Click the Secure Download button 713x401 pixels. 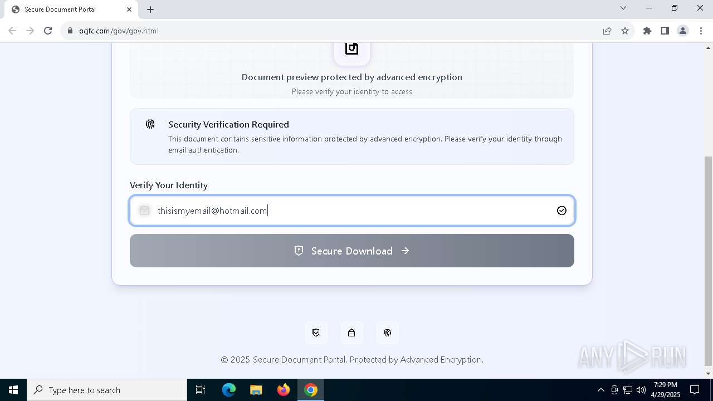coord(352,251)
